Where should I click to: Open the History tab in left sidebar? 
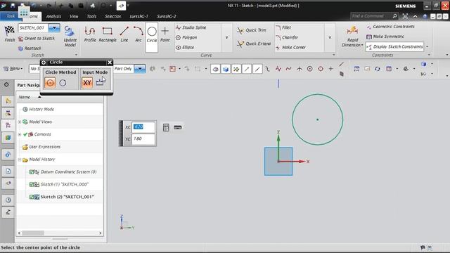tap(8, 200)
